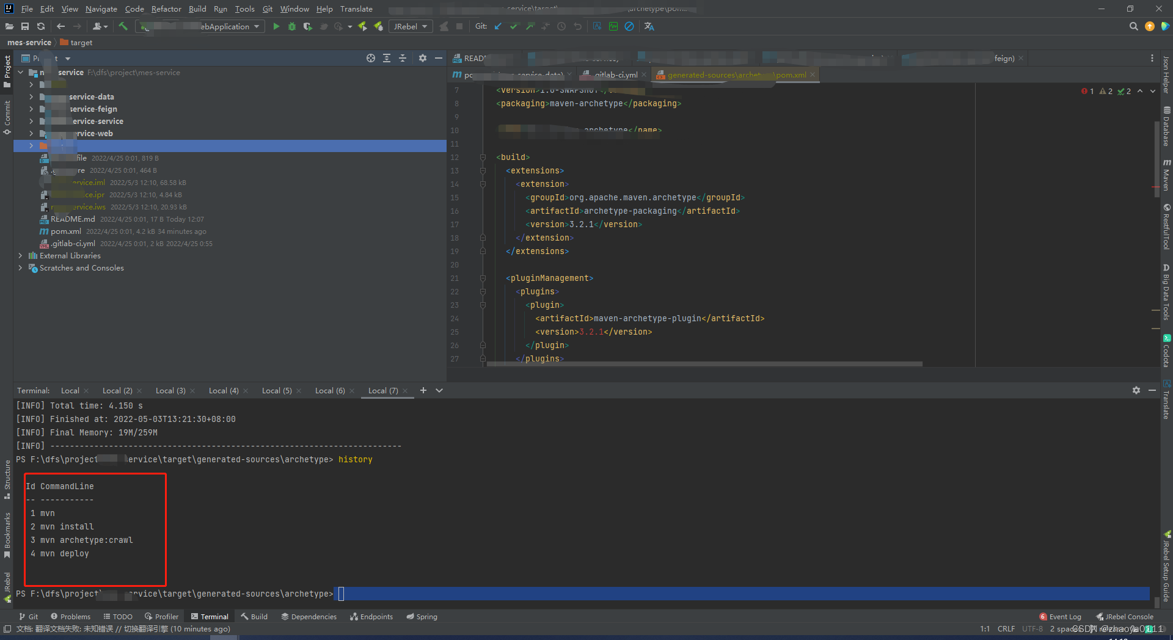Click Expand All in Project panel

tap(387, 58)
